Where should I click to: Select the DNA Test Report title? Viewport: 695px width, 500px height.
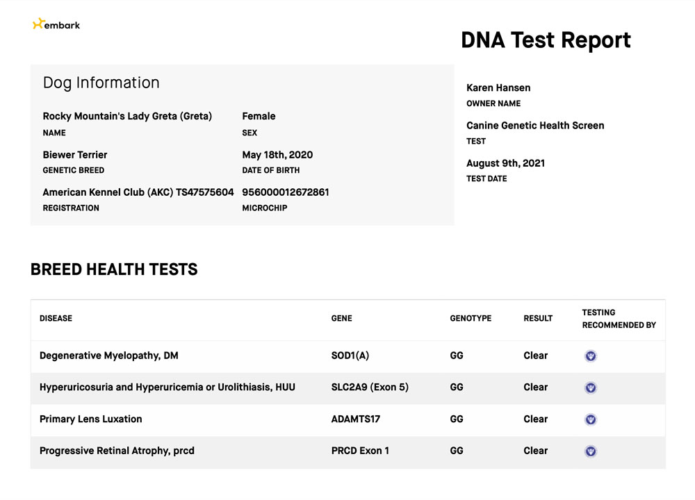pos(546,40)
